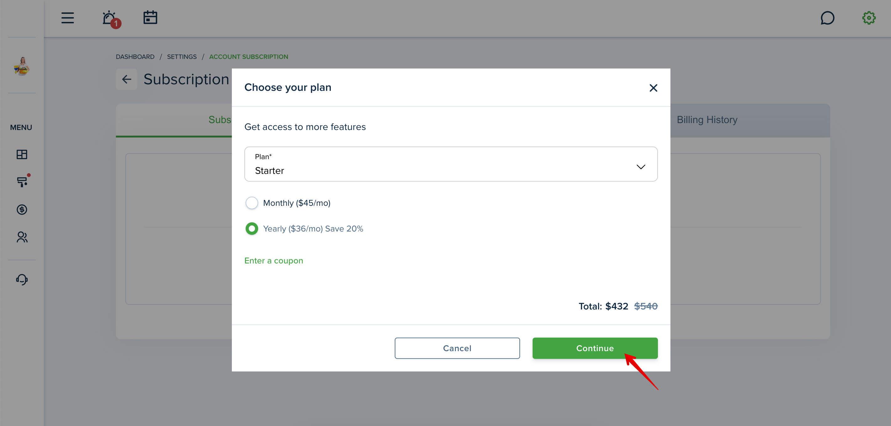Open the hamburger menu icon
Image resolution: width=891 pixels, height=426 pixels.
click(67, 18)
